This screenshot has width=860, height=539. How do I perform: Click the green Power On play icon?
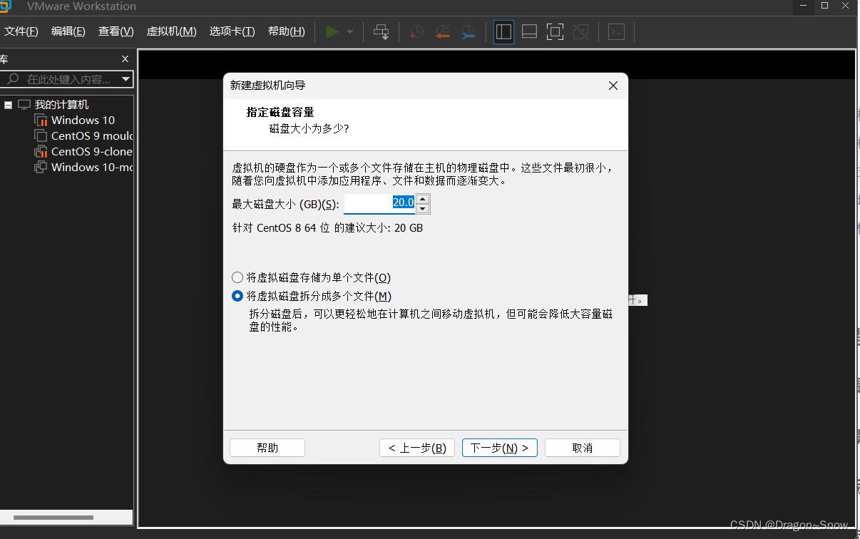click(332, 31)
